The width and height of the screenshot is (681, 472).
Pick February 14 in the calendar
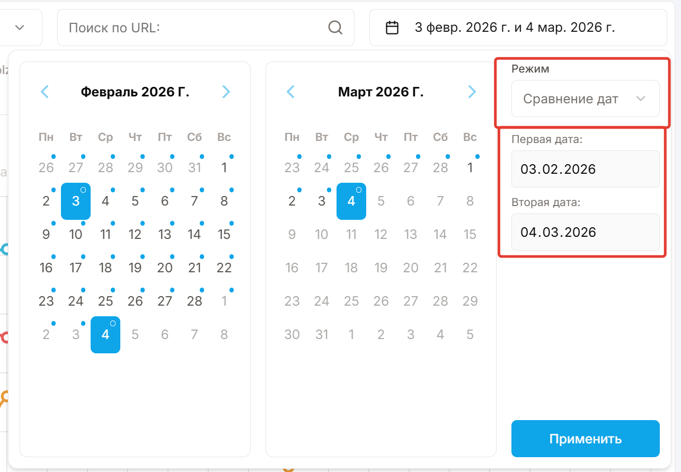(194, 235)
